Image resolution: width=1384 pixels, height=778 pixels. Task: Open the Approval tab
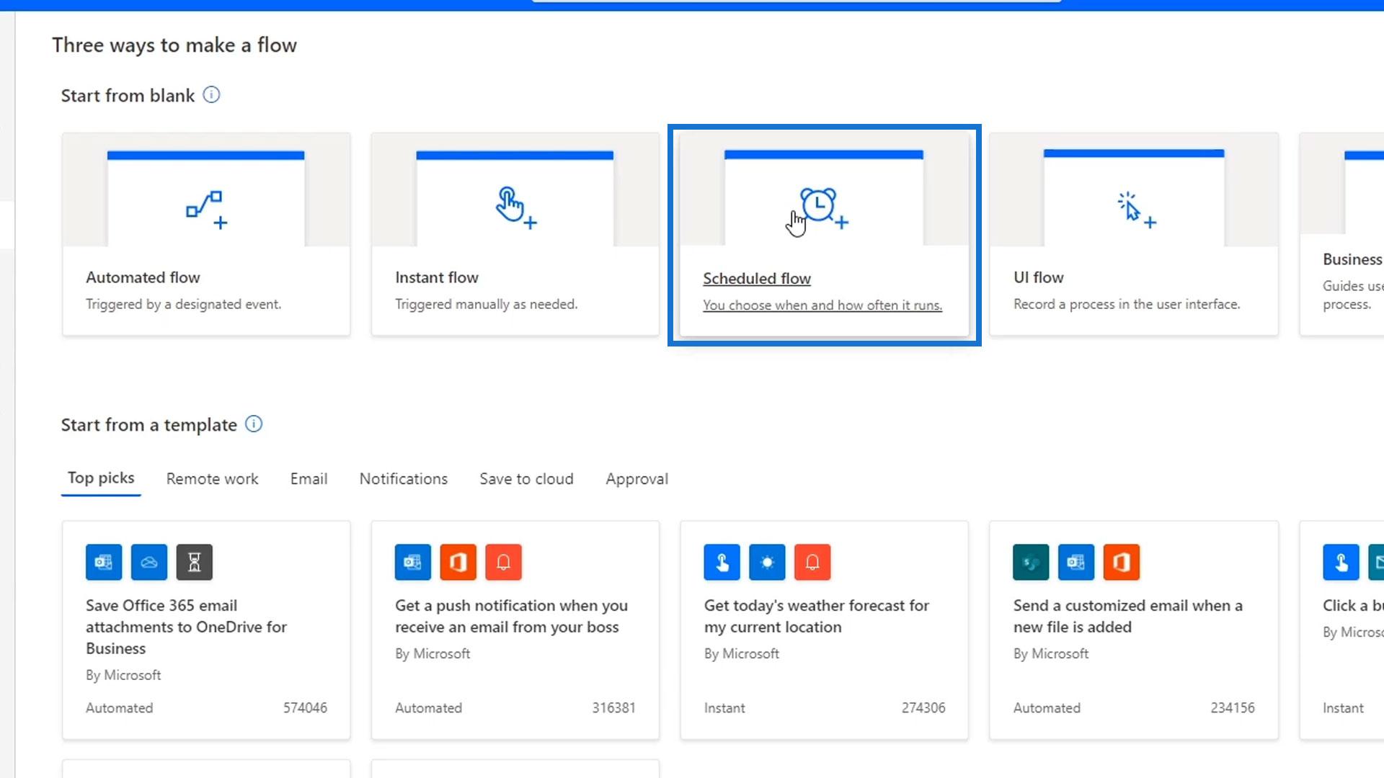click(x=636, y=479)
